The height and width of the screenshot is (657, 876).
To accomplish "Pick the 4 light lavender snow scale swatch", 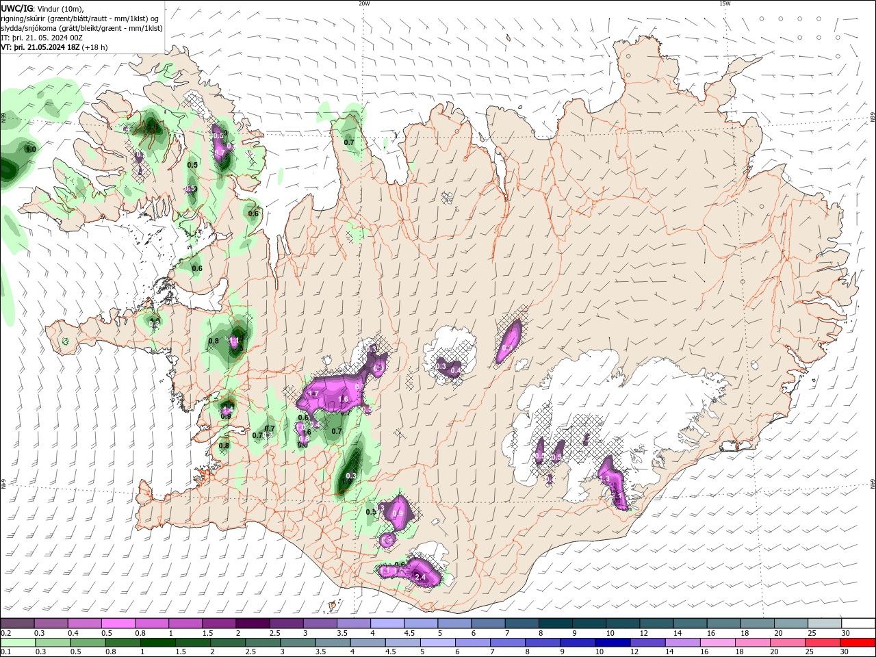I will click(x=387, y=623).
